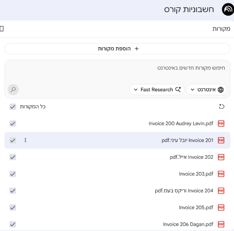Open source Invoice 200 Audrey Levin.pdf
Screen dimensions: 234x231
point(181,124)
